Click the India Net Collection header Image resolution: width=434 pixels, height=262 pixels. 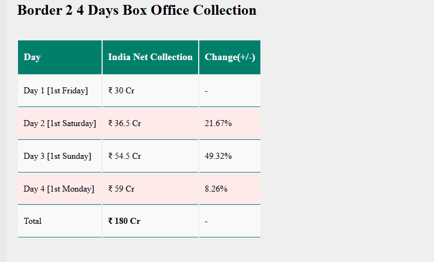(x=150, y=57)
